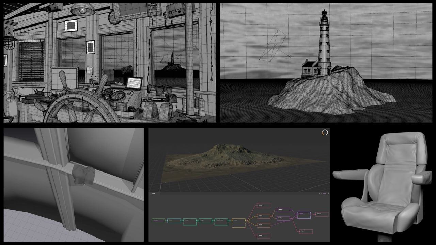Select the Texture node

coord(263,216)
